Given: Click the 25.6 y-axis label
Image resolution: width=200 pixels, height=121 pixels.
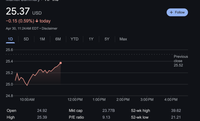Looking at the screenshot, I should pos(9,50).
